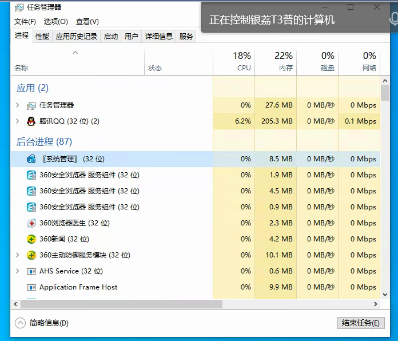Screen dimensions: 398x341
Task: Sort processes by CPU column header
Action: click(234, 62)
